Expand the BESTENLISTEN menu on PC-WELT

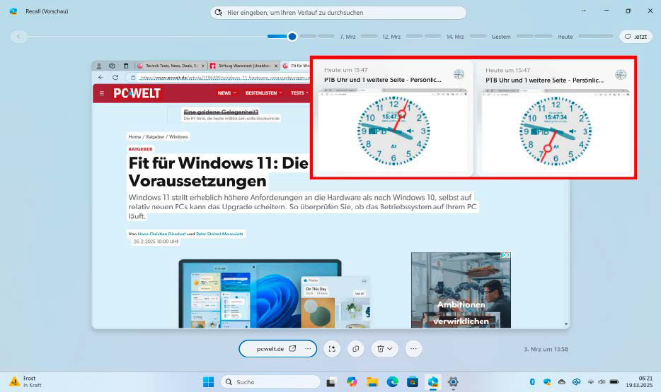[263, 93]
